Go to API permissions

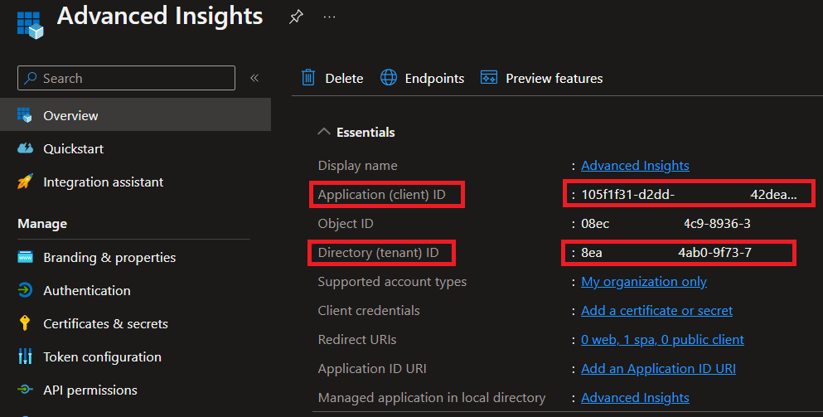(x=90, y=390)
